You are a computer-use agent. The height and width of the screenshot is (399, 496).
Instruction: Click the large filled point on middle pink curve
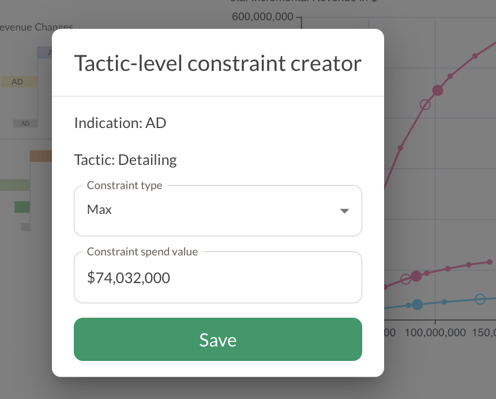[416, 276]
